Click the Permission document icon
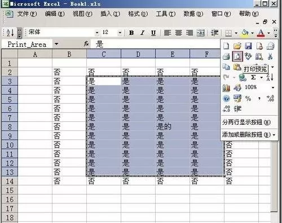 click(259, 46)
